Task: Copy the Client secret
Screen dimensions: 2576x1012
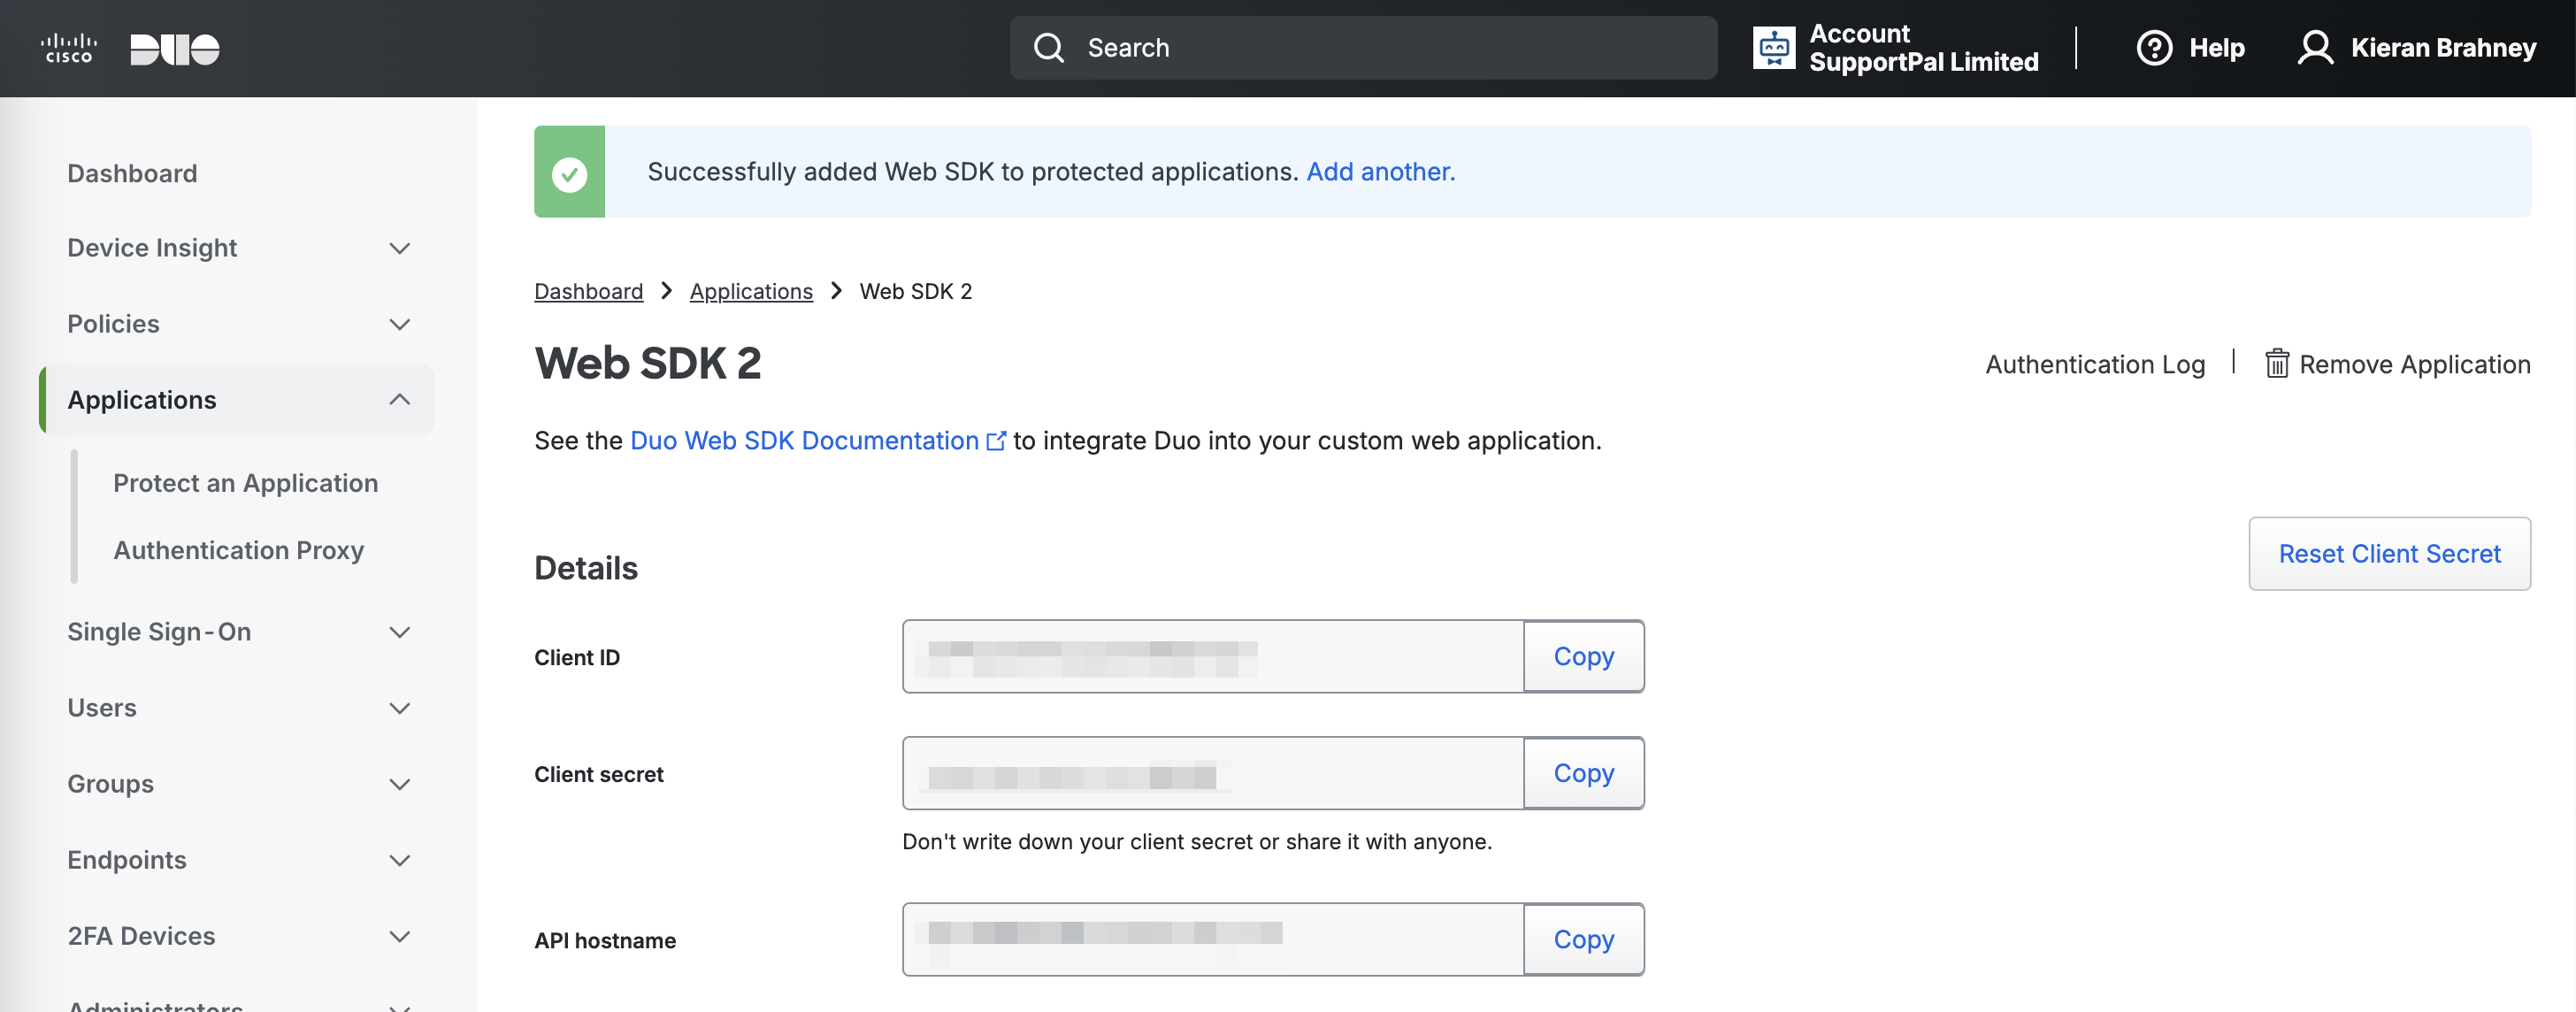Action: coord(1584,773)
